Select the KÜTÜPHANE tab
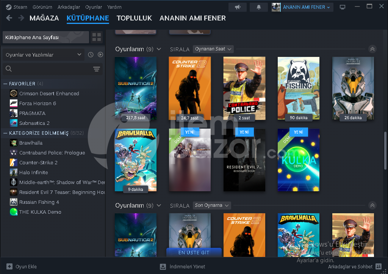 coord(88,18)
